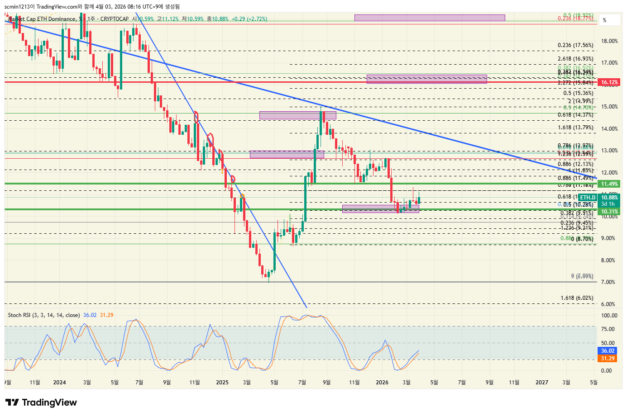Screen dimensions: 627x416
Task: Open the Stoch RSI indicator legend
Action: click(x=44, y=315)
